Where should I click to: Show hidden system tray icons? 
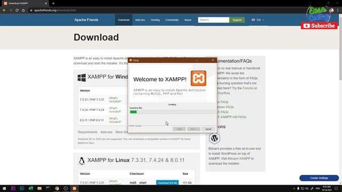click(294, 188)
